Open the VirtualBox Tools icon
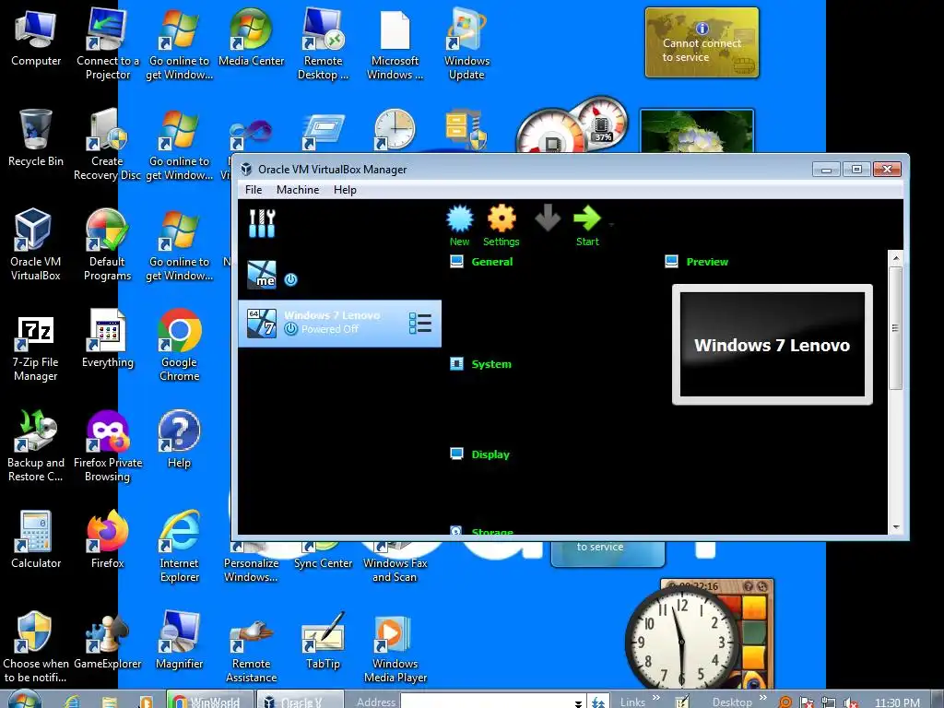This screenshot has width=944, height=708. pos(262,223)
